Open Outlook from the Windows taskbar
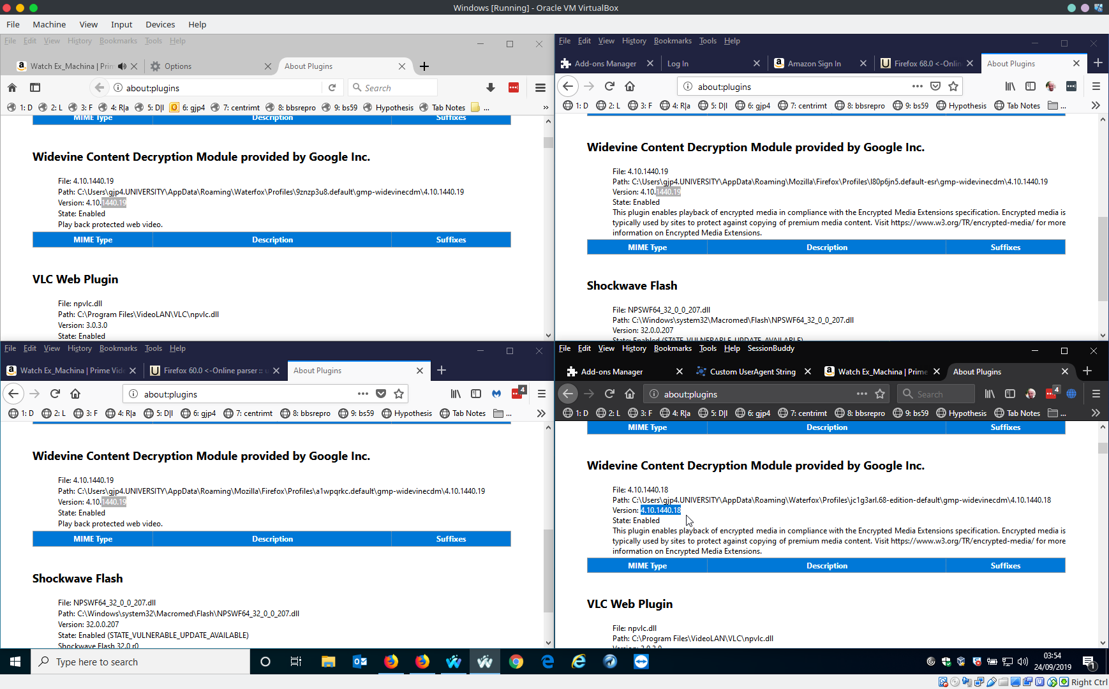 (x=360, y=662)
